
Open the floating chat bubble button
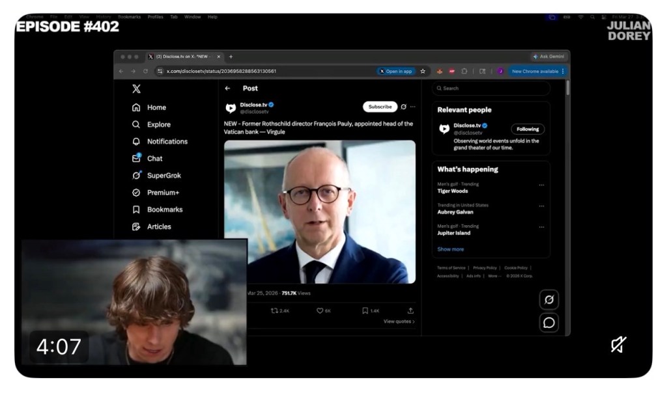(x=549, y=323)
